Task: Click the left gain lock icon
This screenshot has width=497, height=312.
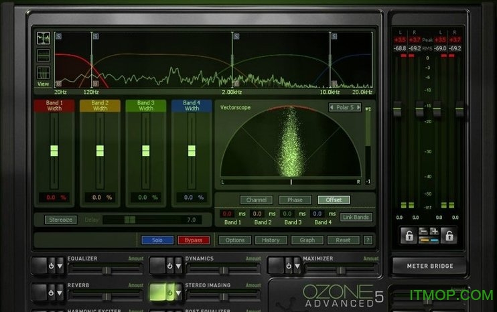Action: click(407, 235)
